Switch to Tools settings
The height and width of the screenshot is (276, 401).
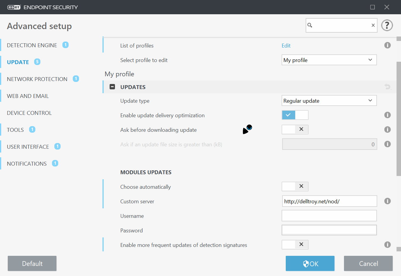point(15,130)
